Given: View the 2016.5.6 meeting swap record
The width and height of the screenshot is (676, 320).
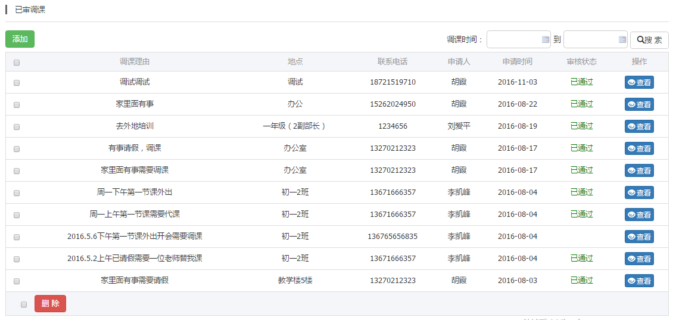Looking at the screenshot, I should point(638,237).
